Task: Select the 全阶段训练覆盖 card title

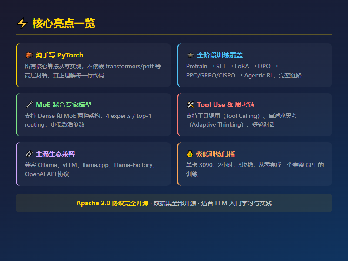Action: (220, 55)
